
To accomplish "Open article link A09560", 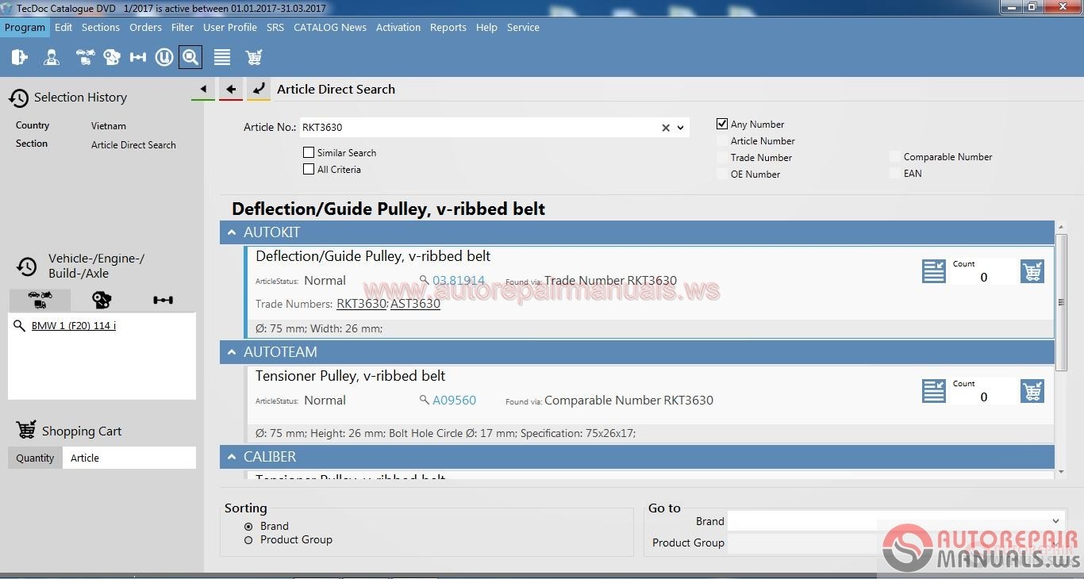I will pyautogui.click(x=455, y=401).
